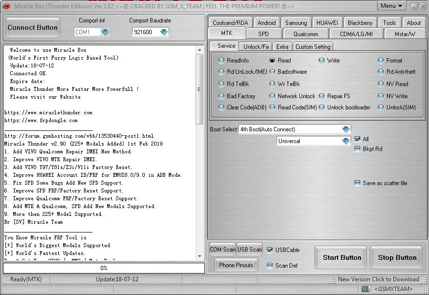
Task: Open Phone Pinouts
Action: click(236, 265)
